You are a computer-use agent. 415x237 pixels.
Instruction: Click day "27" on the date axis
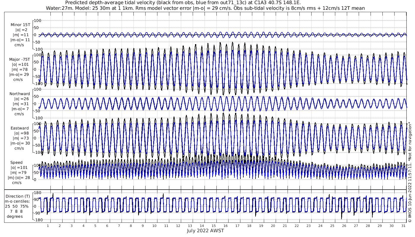click(356, 226)
